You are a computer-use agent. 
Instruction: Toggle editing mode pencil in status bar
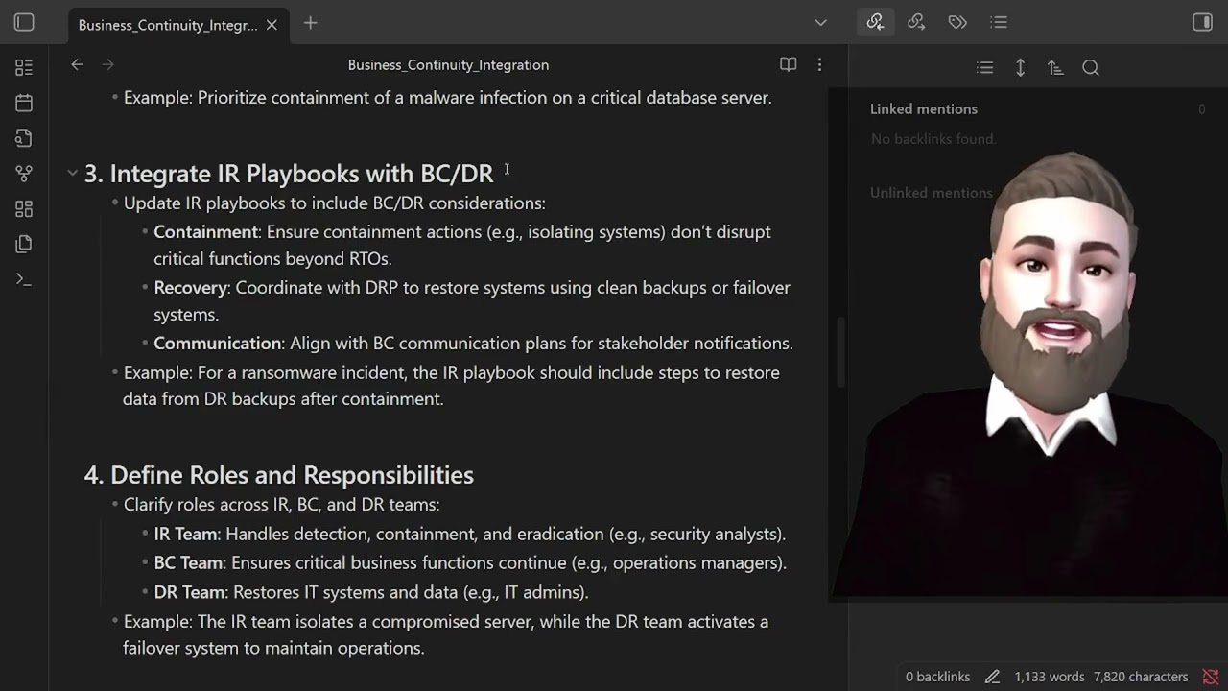point(992,677)
